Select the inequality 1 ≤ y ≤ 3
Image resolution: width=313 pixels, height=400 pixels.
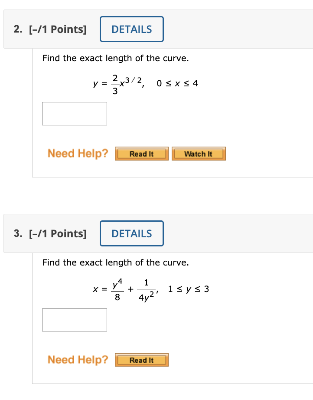tap(188, 289)
